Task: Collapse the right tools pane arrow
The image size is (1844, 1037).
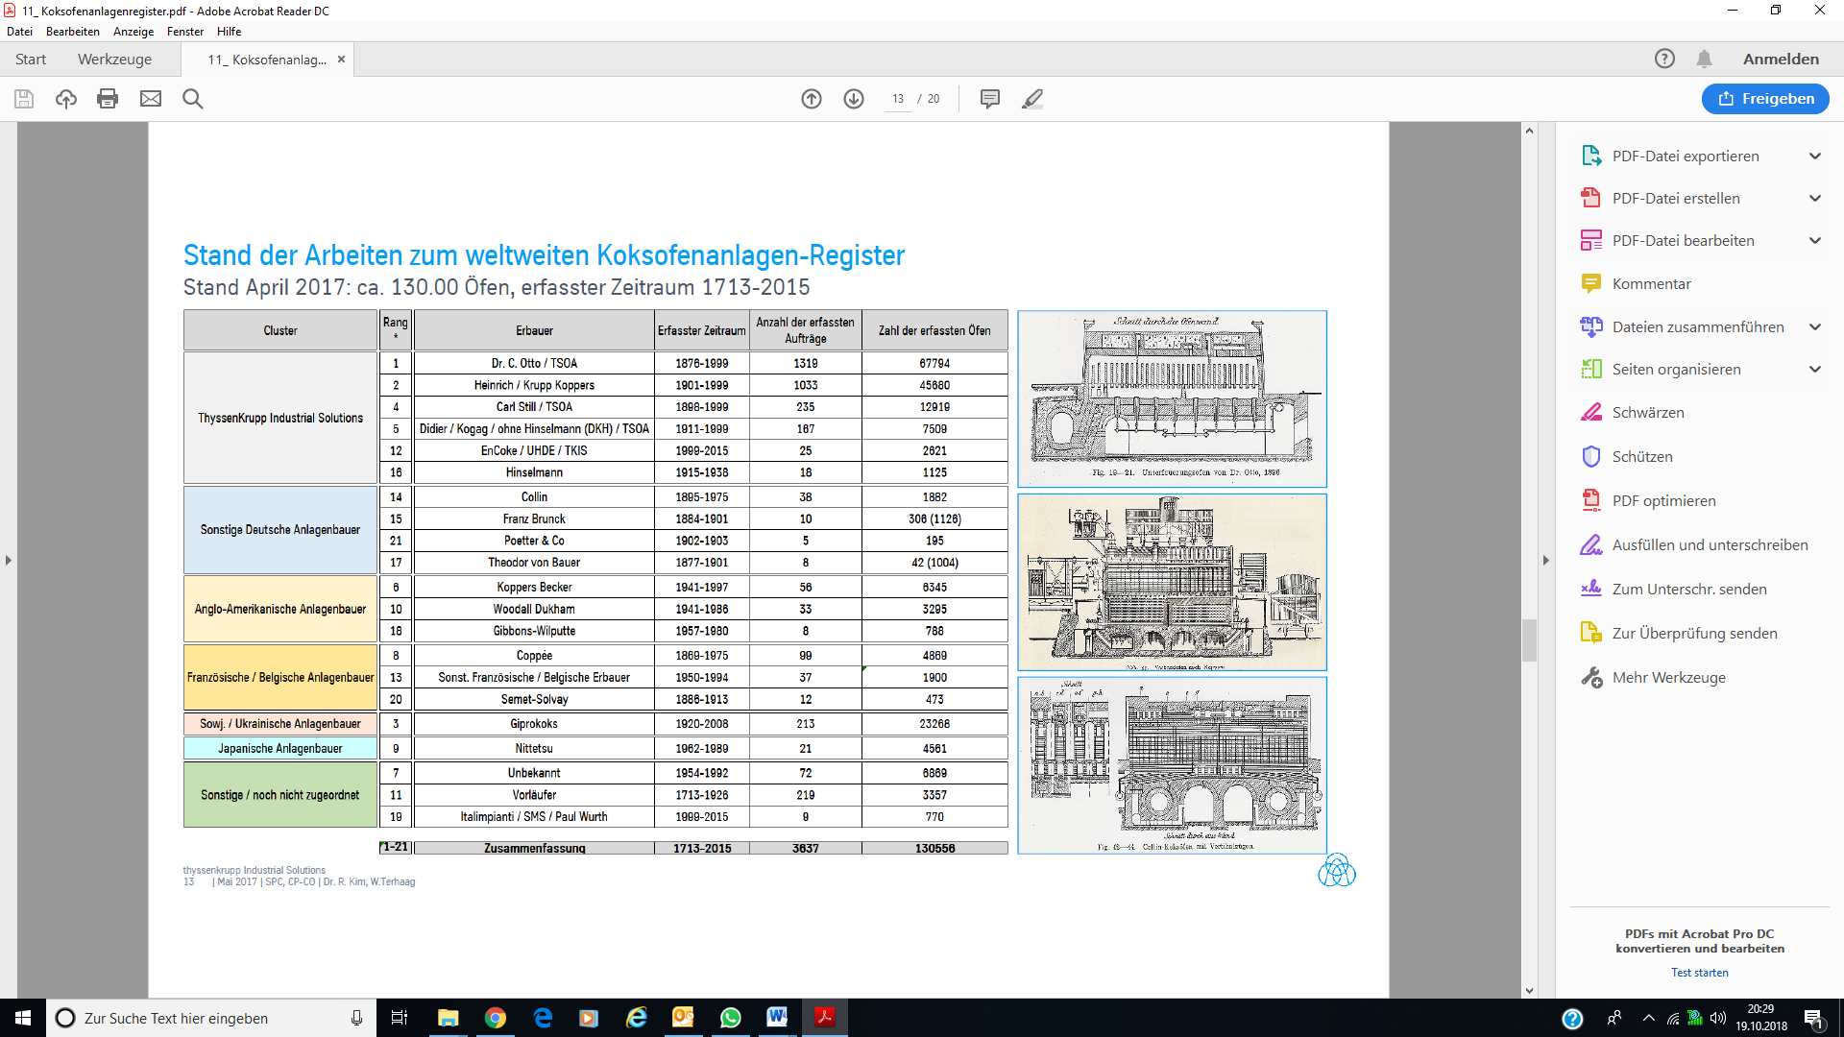Action: point(1546,560)
